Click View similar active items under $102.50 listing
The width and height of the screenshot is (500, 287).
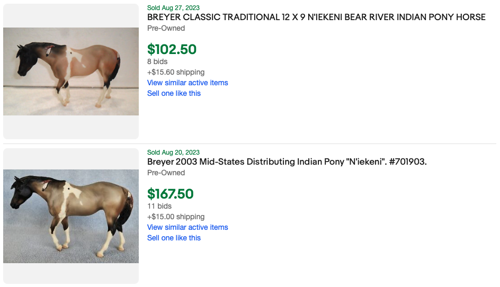(x=187, y=83)
